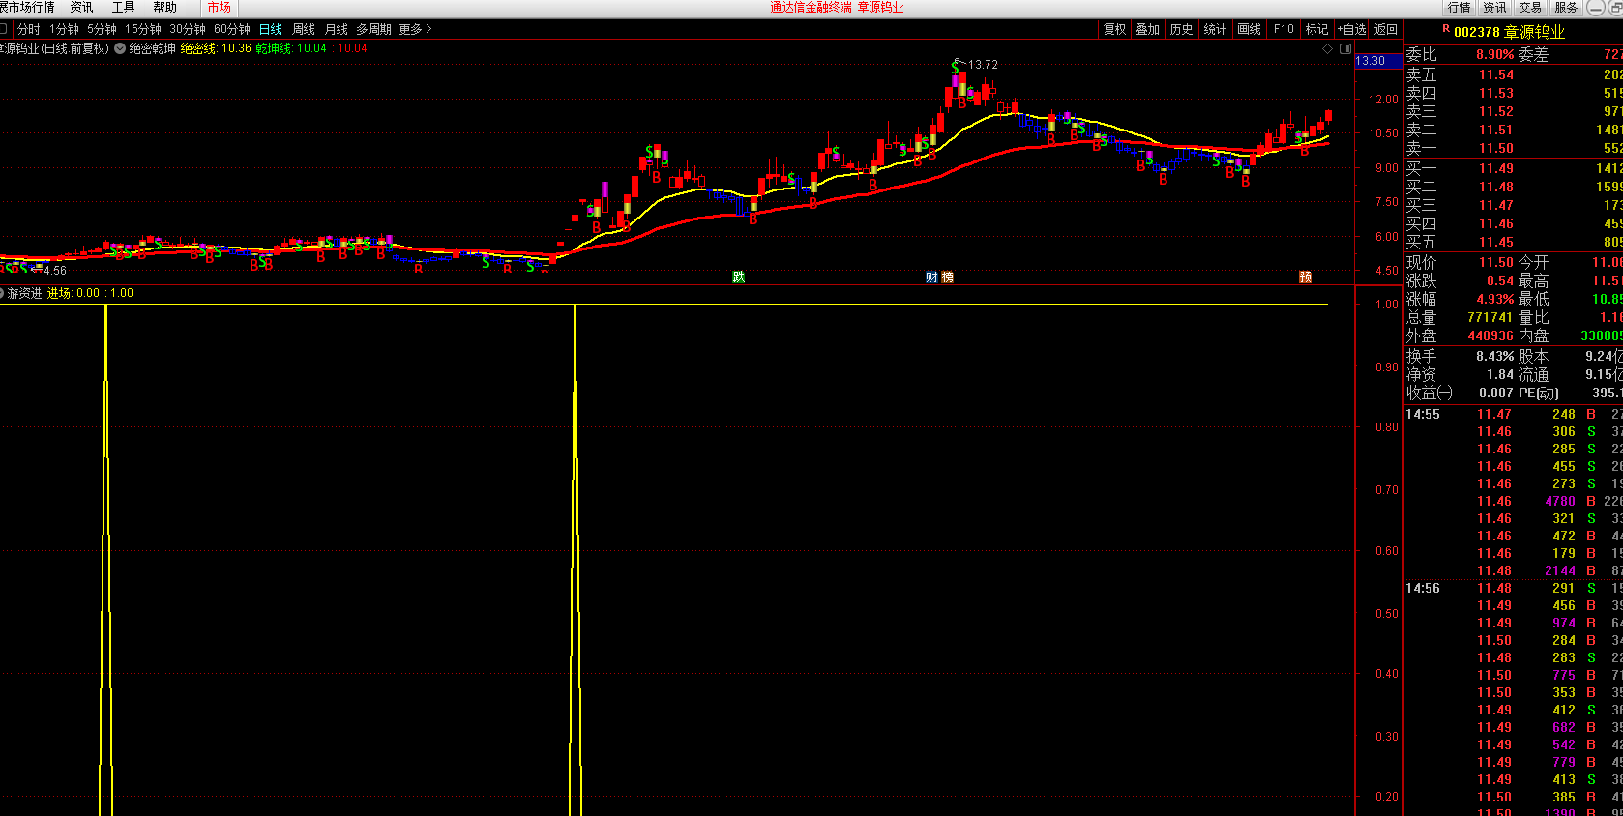Click the S signal marker at the 13.72 peak

pos(956,67)
